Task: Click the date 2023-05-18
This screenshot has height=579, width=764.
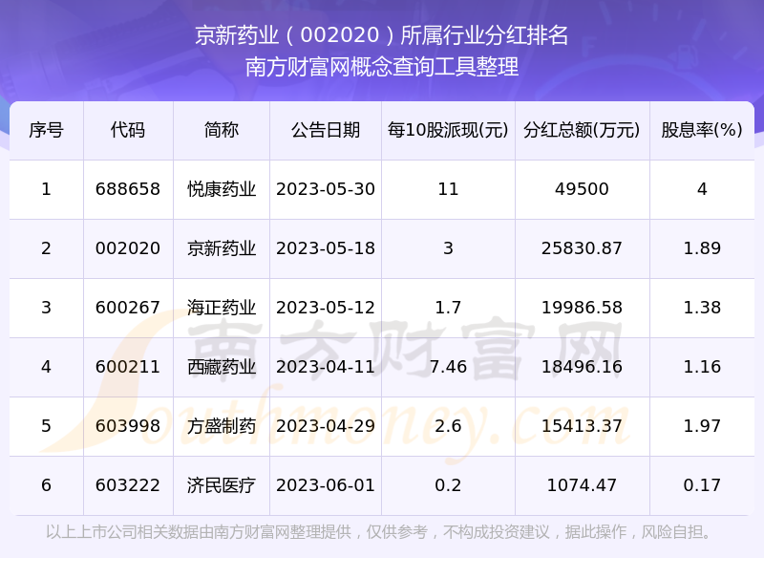Action: point(326,248)
